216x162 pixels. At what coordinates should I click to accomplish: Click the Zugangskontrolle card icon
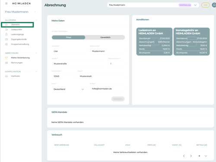click(6, 39)
